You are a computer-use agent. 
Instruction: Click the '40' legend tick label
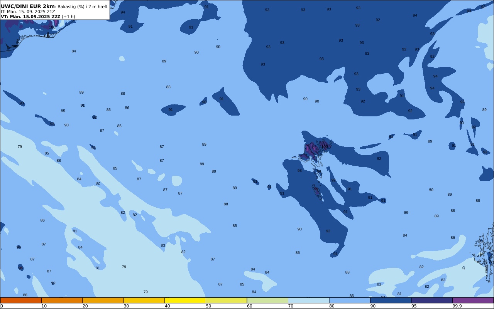pyautogui.click(x=167, y=306)
